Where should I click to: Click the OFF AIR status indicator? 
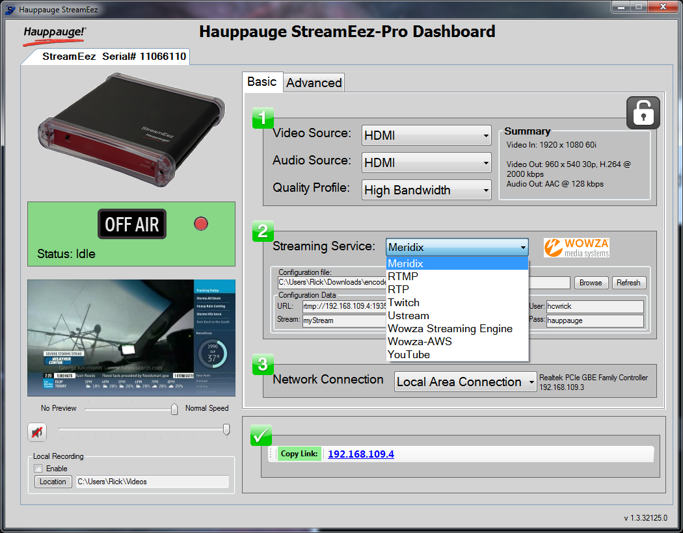[131, 224]
